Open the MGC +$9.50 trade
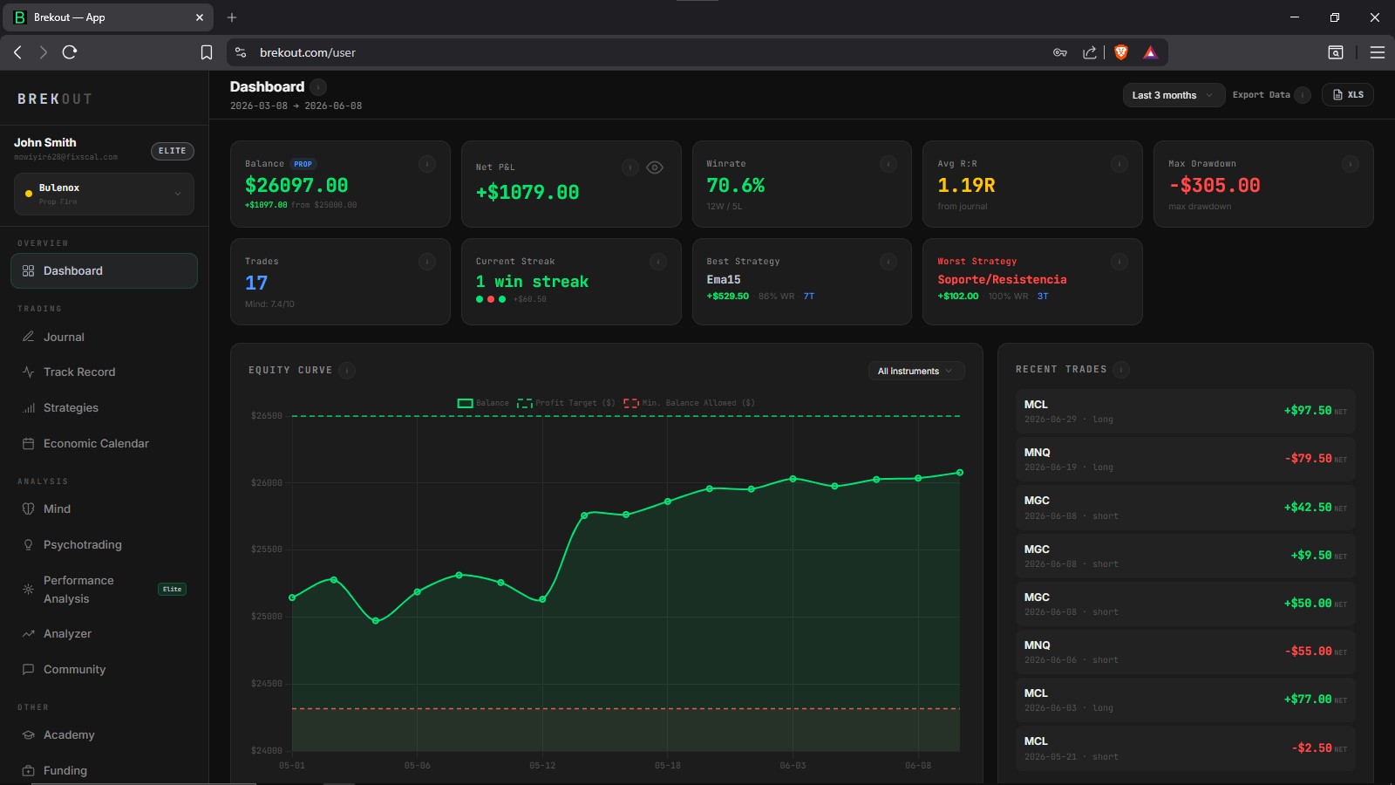 click(1186, 556)
